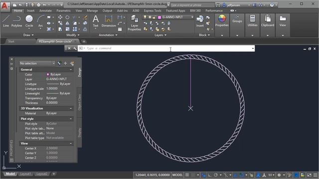319x179 pixels.
Task: Open the Groups panel
Action: pyautogui.click(x=237, y=19)
